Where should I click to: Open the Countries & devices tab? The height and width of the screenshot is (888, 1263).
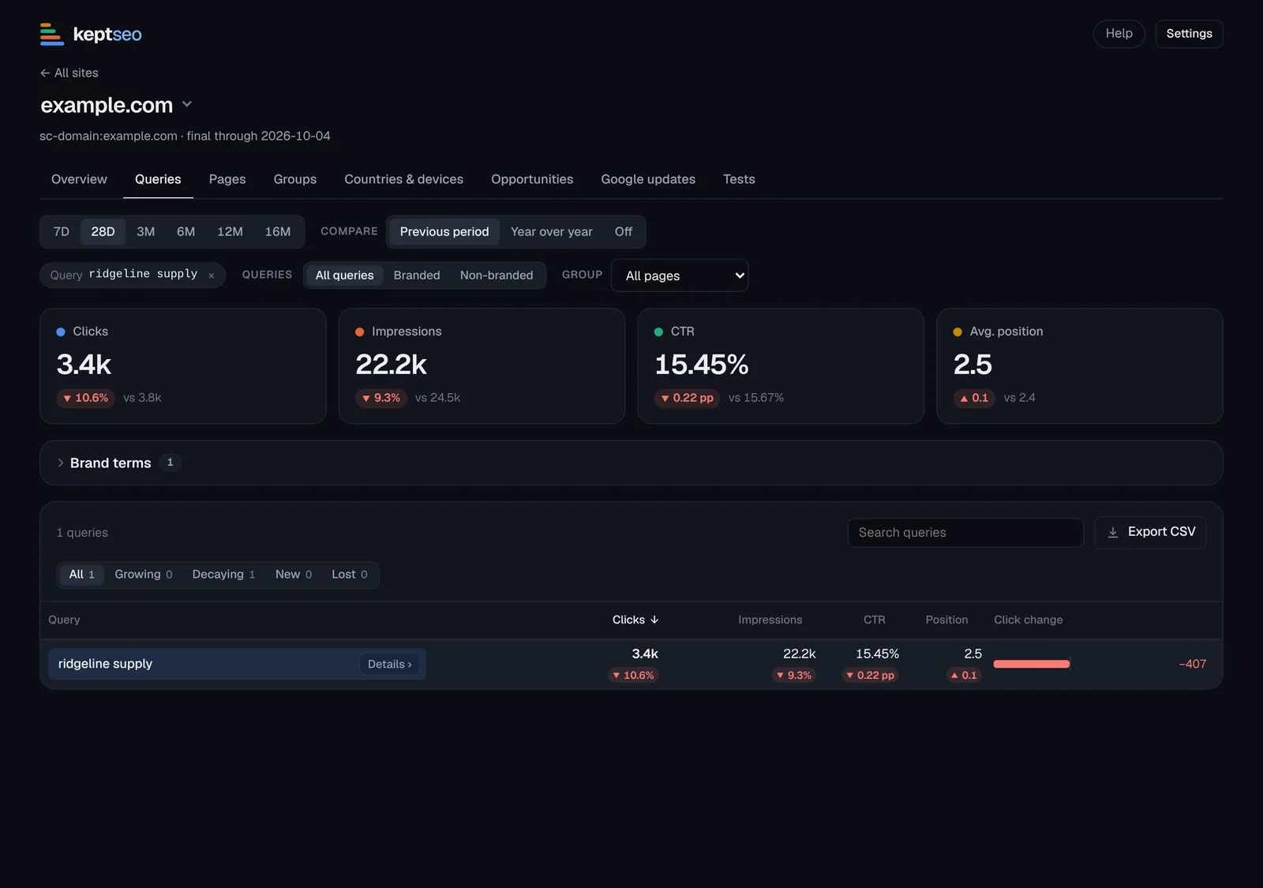click(x=404, y=179)
